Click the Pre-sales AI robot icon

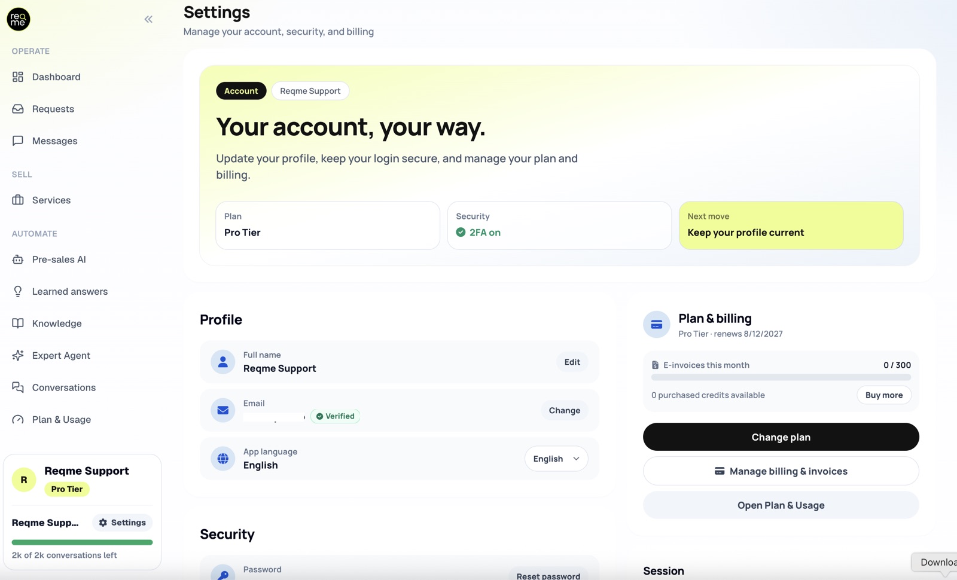(x=18, y=259)
